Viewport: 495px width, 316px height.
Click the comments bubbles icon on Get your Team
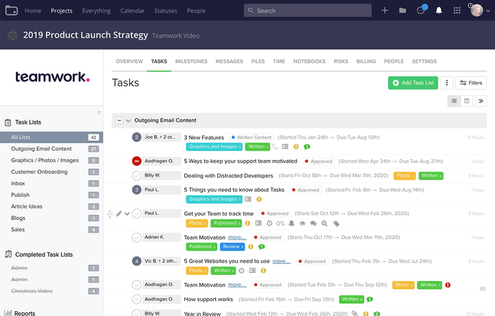(313, 223)
